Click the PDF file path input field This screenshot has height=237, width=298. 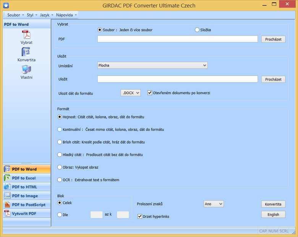tap(178, 39)
